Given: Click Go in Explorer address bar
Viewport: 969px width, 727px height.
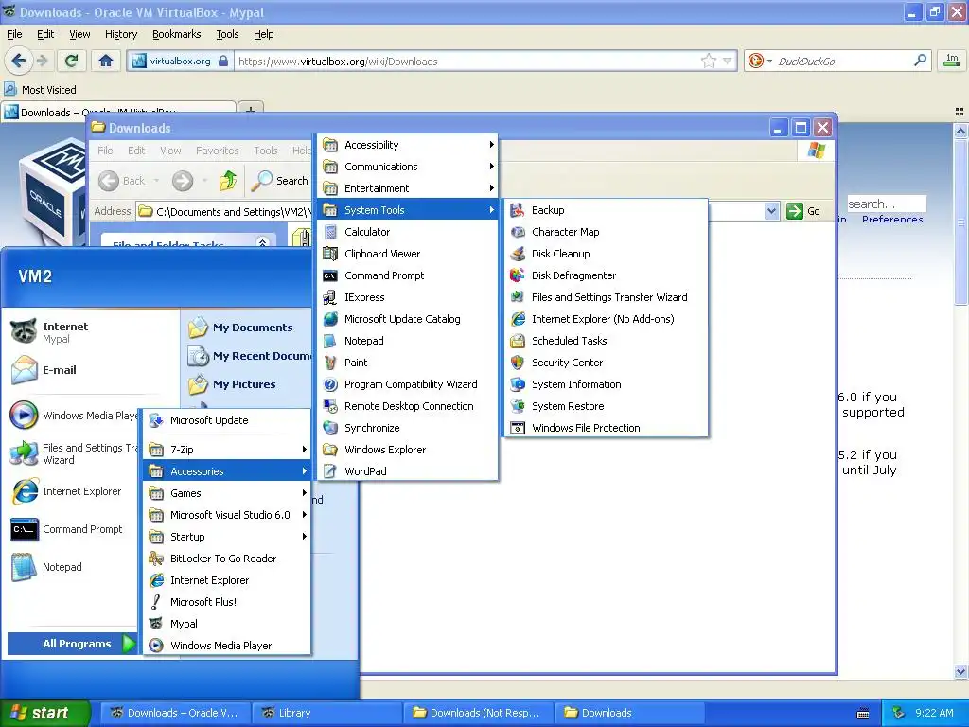Looking at the screenshot, I should pyautogui.click(x=804, y=211).
